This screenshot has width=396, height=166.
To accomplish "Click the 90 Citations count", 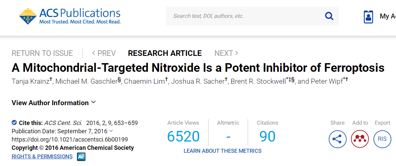I will (x=267, y=137).
